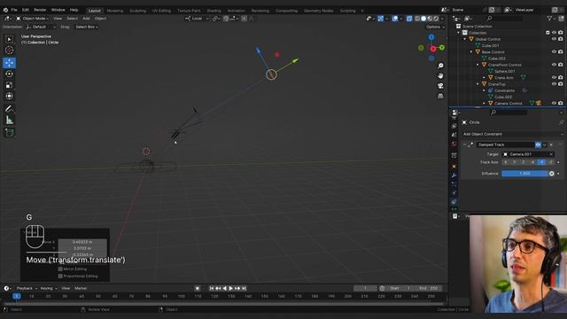
Task: Open the Object Constraints tab in Properties
Action: [x=454, y=202]
